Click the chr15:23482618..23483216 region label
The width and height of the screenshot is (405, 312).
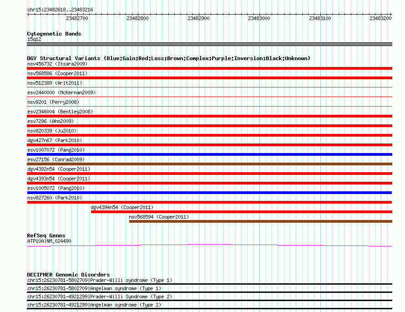click(x=60, y=10)
